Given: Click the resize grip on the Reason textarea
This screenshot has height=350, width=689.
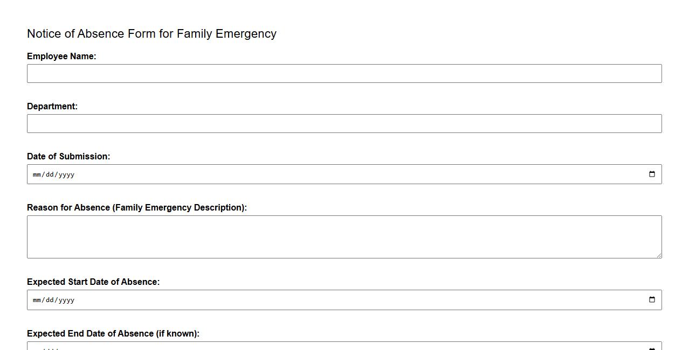Looking at the screenshot, I should (x=659, y=255).
